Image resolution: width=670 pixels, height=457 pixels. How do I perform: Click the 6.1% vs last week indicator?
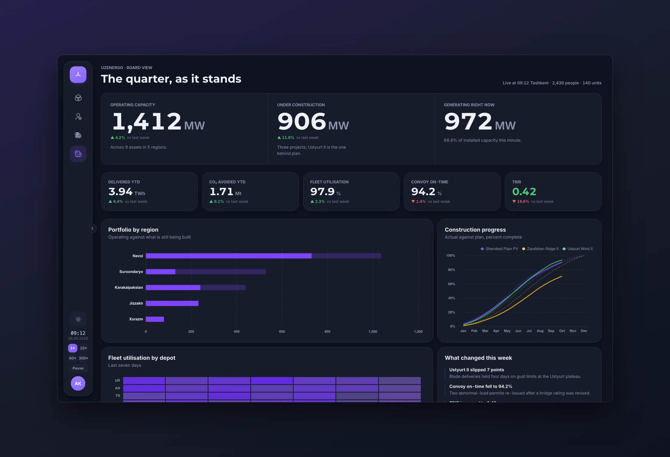pos(229,202)
